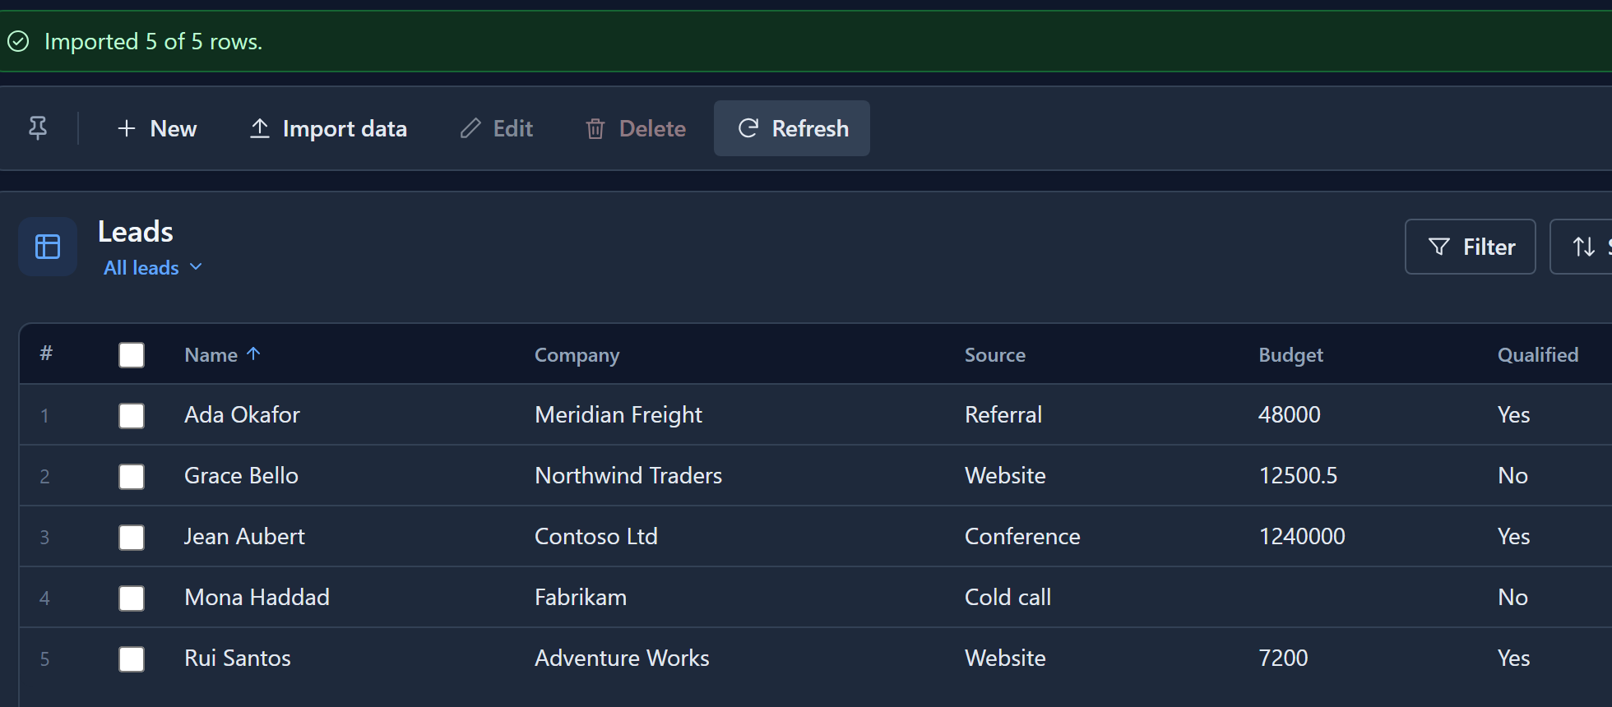Check the Mona Haddad row checkbox
Screen dimensions: 1612x707
[132, 598]
